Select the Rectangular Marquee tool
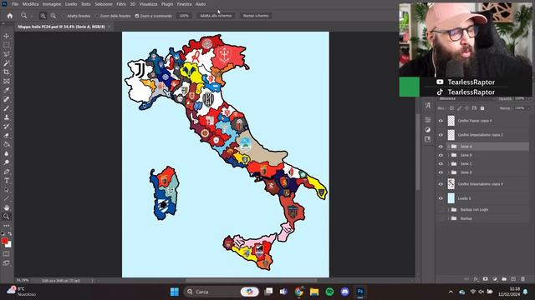The image size is (535, 300). [x=6, y=45]
